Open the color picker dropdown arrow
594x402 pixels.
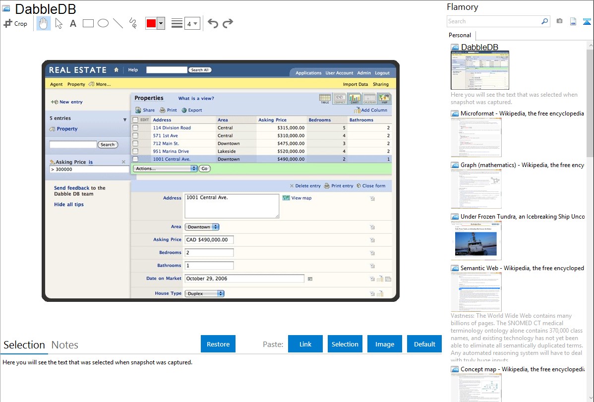tap(161, 23)
